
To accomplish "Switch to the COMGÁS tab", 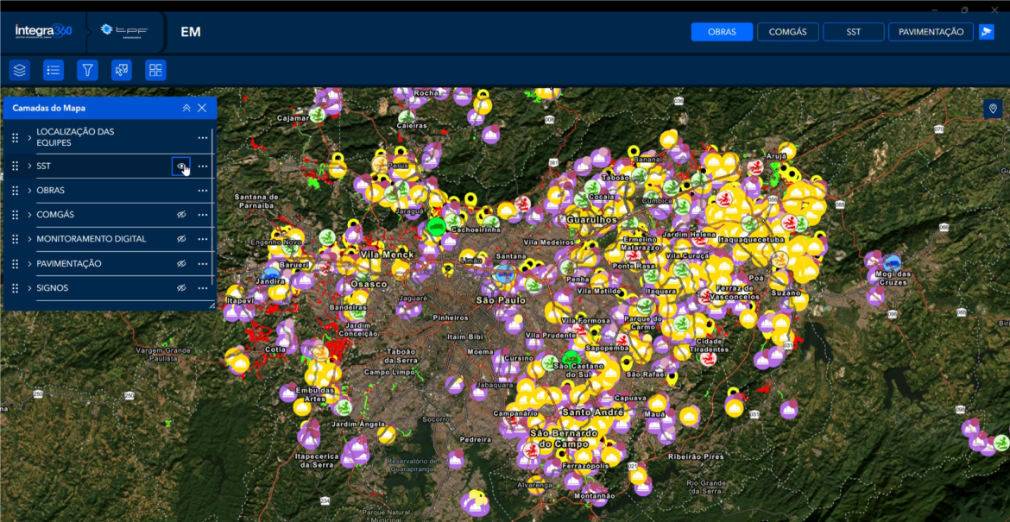I will pyautogui.click(x=788, y=32).
